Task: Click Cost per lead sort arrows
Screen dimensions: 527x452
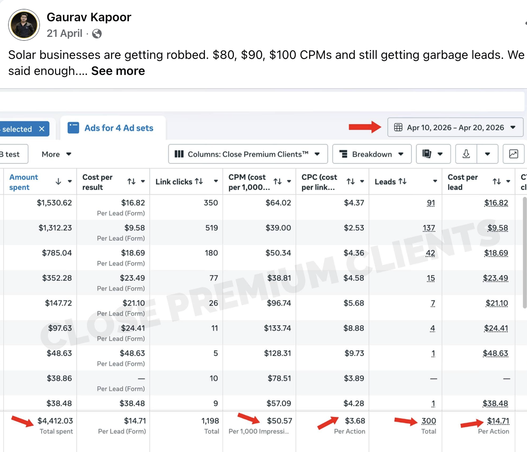Action: coord(497,182)
